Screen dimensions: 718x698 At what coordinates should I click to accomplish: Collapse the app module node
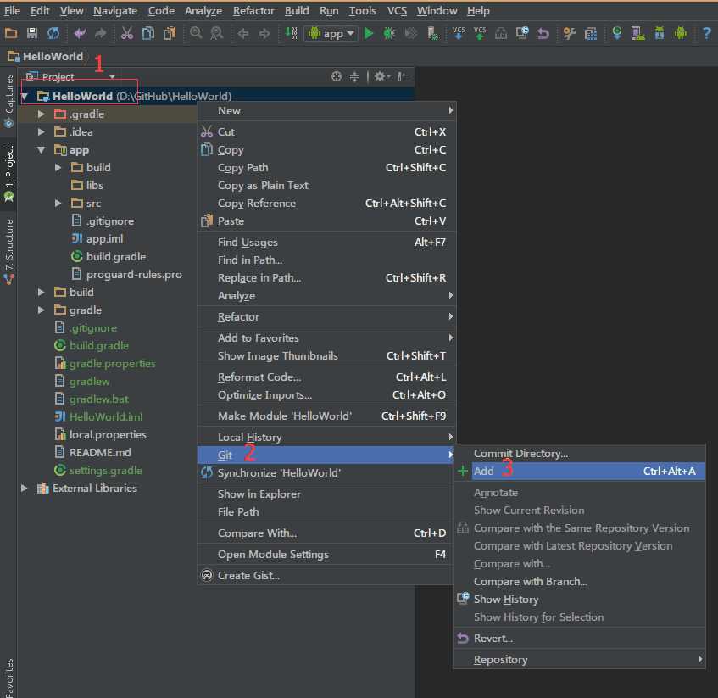(x=42, y=150)
